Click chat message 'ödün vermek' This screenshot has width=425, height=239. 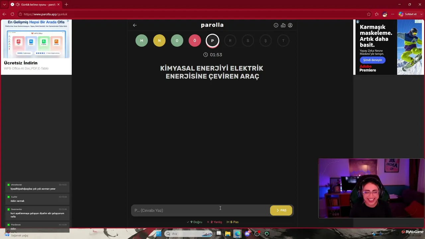click(x=18, y=201)
